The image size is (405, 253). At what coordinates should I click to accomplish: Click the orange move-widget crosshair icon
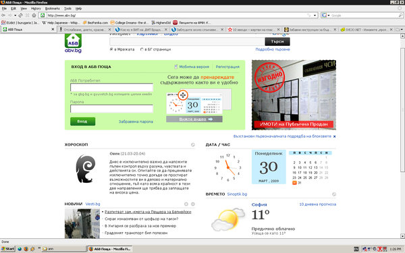pos(183,95)
